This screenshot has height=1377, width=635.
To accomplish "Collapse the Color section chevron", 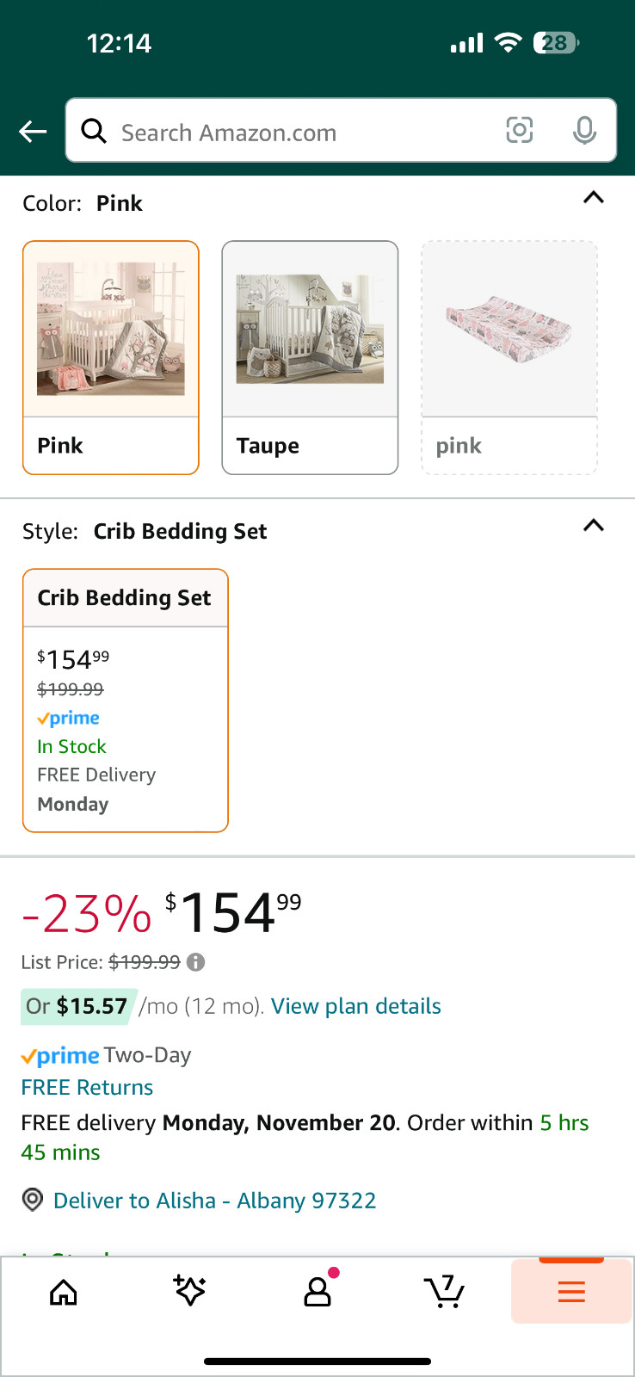I will tap(594, 198).
